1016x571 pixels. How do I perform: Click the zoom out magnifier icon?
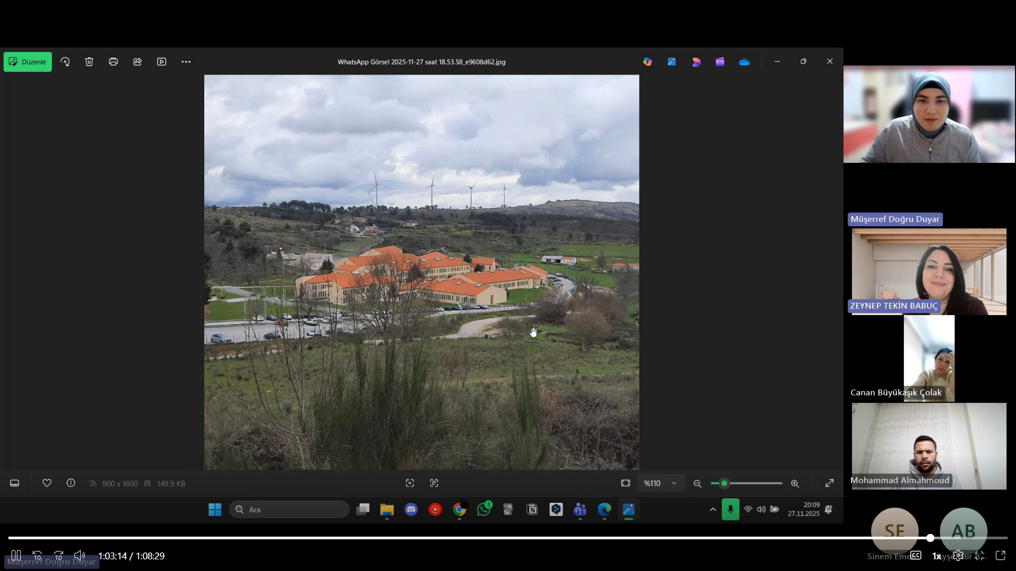click(x=697, y=484)
